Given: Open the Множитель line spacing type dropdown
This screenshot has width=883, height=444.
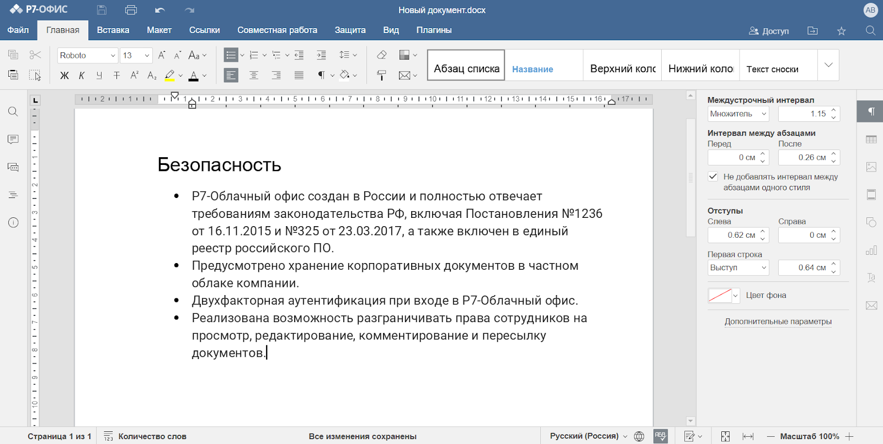Looking at the screenshot, I should (x=738, y=114).
